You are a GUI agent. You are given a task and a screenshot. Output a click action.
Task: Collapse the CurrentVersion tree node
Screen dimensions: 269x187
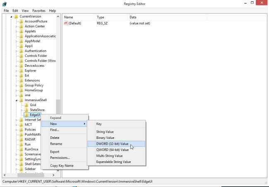pos(11,17)
